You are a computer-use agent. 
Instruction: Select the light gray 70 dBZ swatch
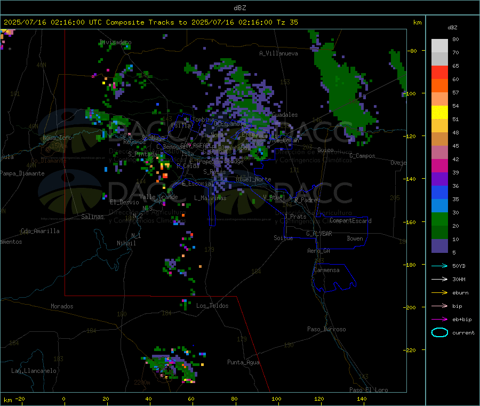coord(439,46)
